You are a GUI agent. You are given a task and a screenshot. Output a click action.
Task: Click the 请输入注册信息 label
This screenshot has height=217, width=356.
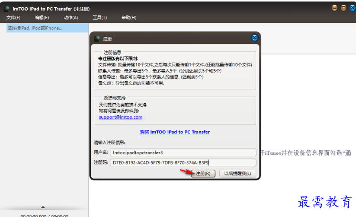109,142
